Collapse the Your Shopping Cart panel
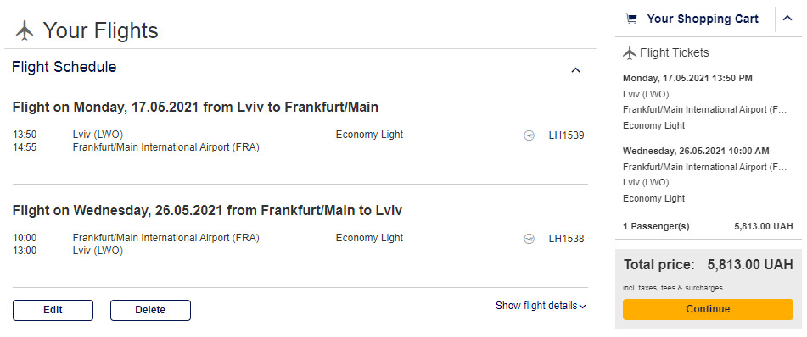Image resolution: width=807 pixels, height=337 pixels. click(787, 19)
